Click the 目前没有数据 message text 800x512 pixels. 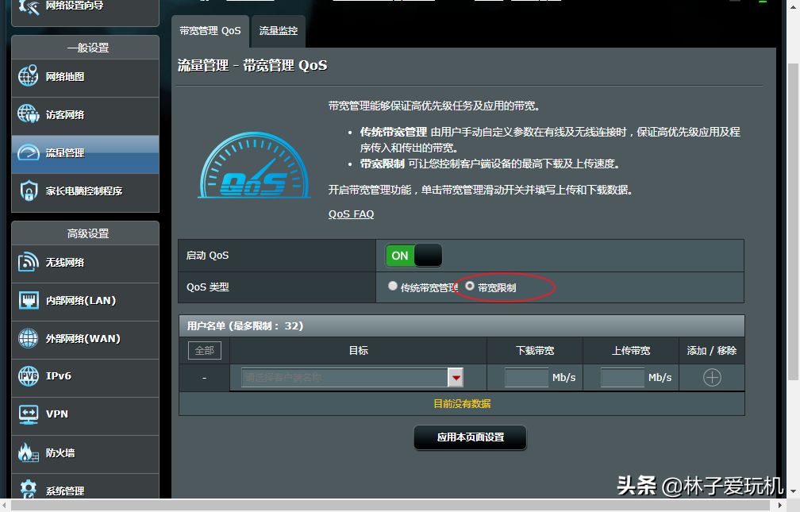(x=462, y=404)
